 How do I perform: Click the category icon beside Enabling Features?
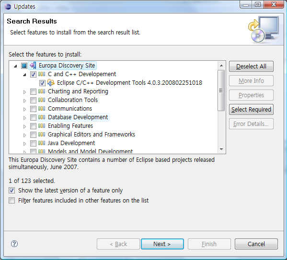tap(42, 126)
